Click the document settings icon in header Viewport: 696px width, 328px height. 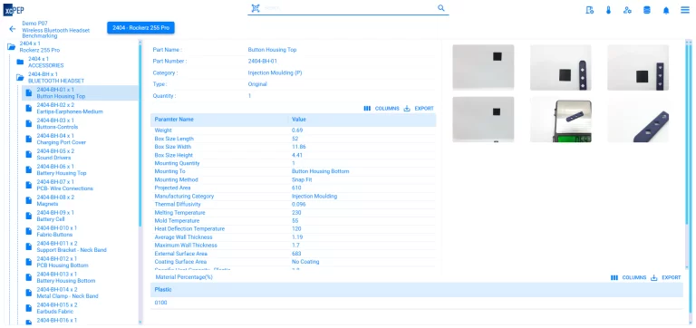[x=589, y=10]
